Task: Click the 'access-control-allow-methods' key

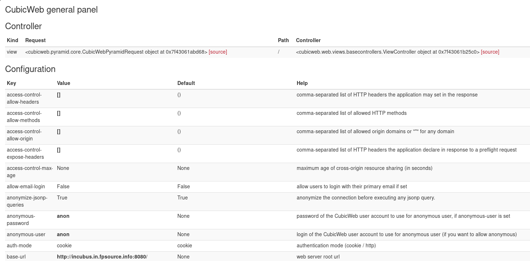Action: coord(24,117)
